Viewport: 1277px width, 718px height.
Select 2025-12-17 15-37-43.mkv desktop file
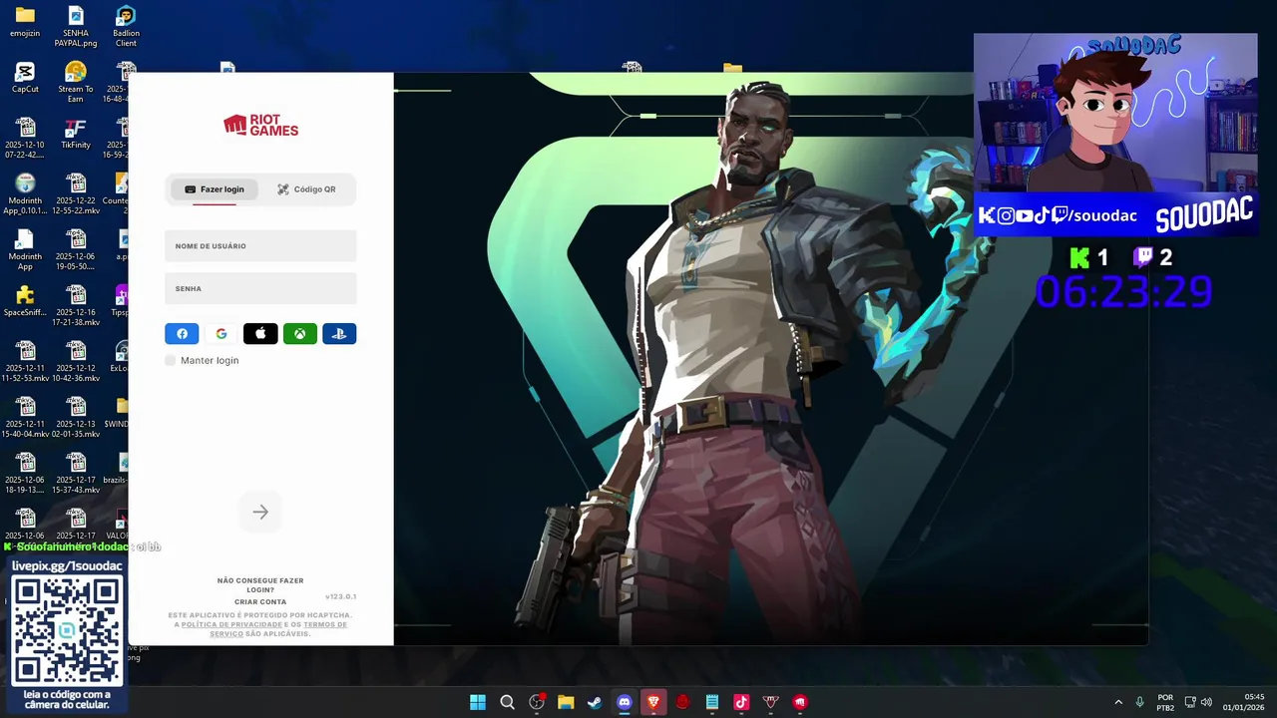point(76,474)
